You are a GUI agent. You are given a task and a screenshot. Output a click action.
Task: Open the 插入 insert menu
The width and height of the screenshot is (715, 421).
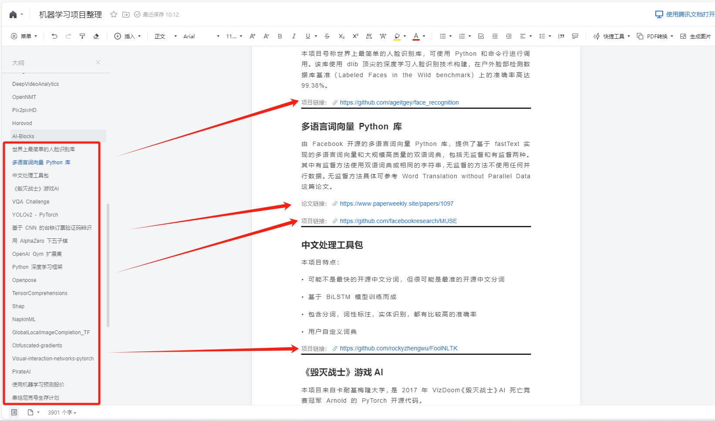[x=128, y=36]
